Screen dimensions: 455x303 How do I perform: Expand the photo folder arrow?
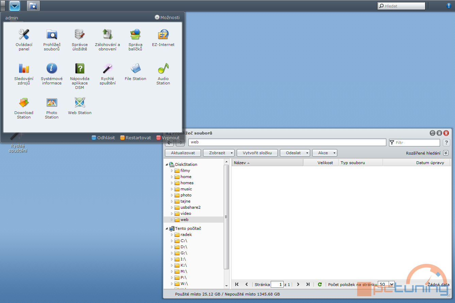click(x=172, y=195)
